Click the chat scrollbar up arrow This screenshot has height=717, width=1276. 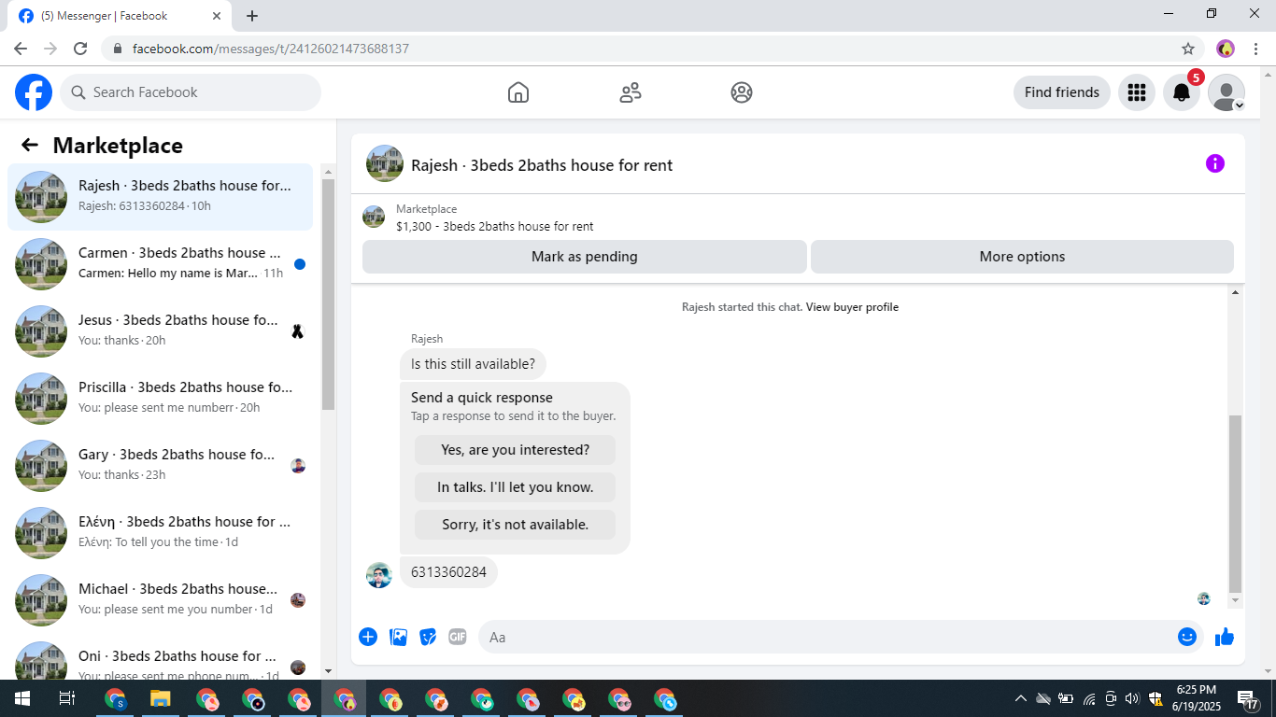click(x=1235, y=293)
